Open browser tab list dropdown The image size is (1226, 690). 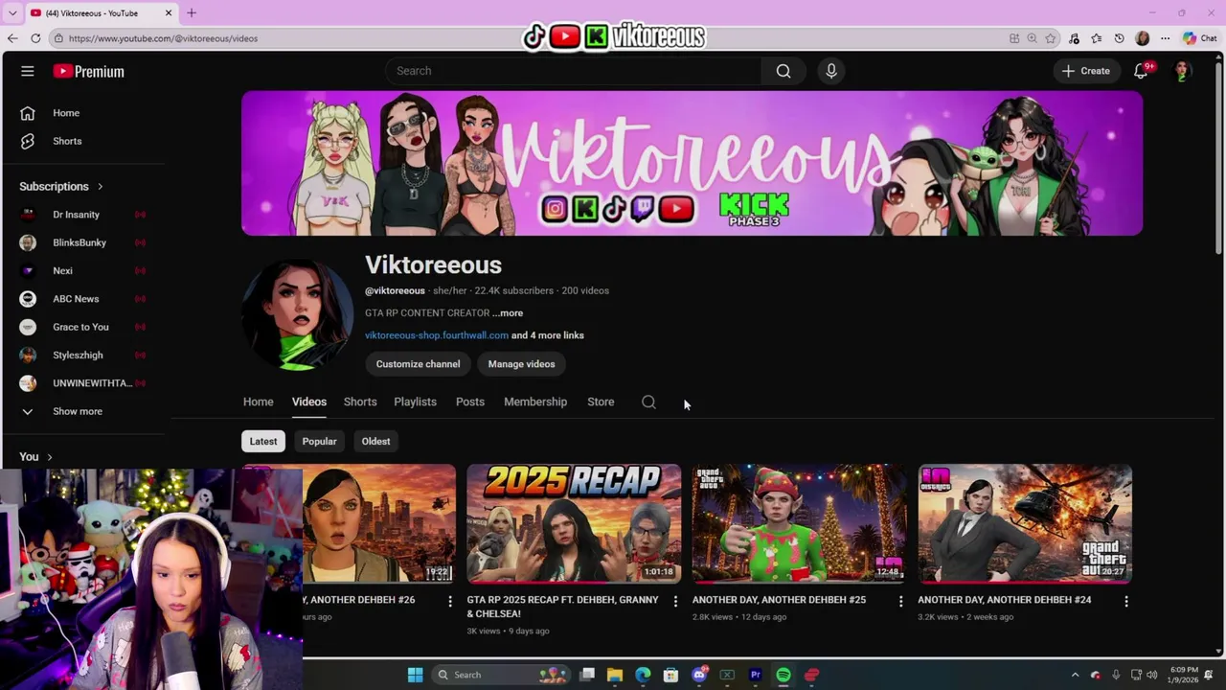coord(12,12)
